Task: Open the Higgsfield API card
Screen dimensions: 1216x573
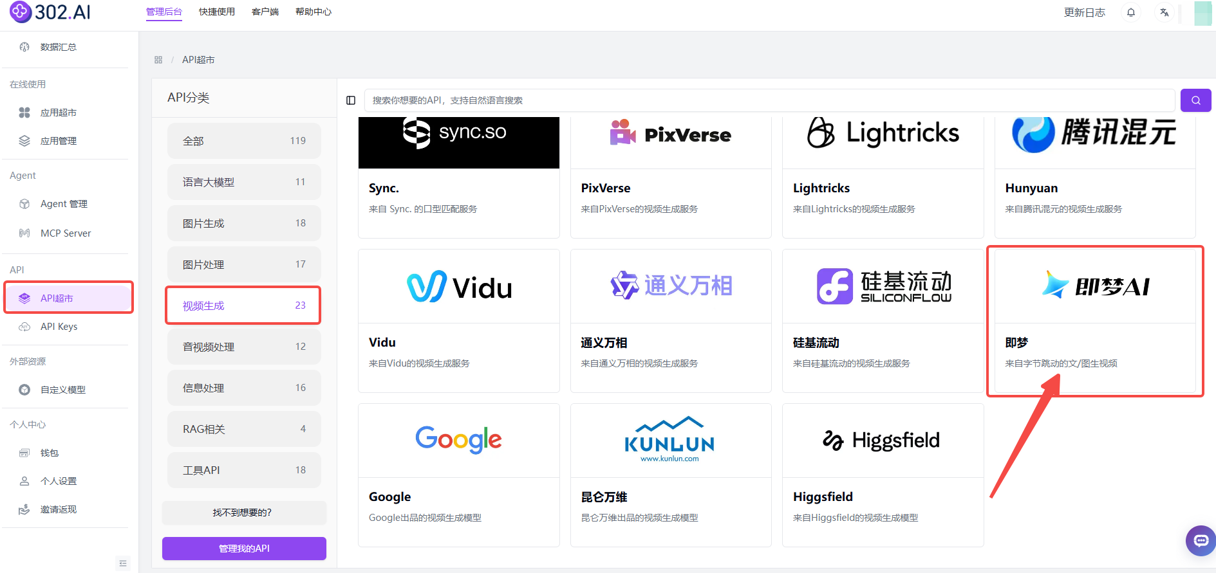Action: [x=883, y=475]
